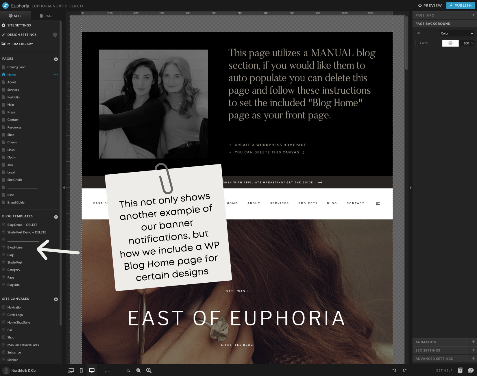Reset zoom with the magnifier X icon
The image size is (477, 376).
pyautogui.click(x=138, y=370)
